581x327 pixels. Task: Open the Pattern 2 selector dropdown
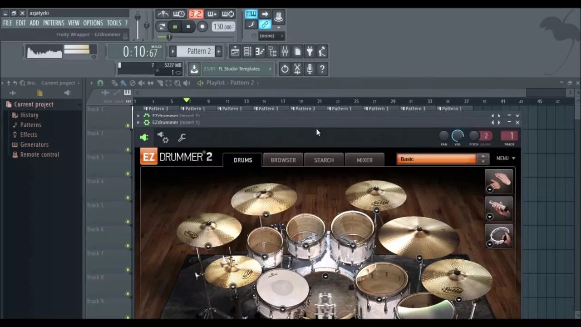click(196, 51)
